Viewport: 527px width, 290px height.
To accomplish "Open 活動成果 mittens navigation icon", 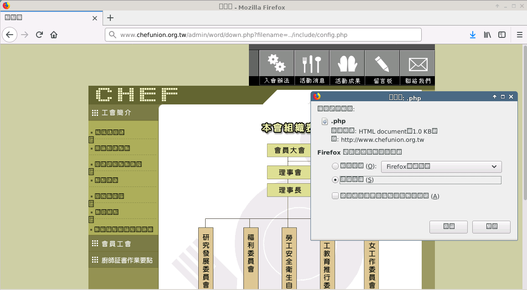I will 347,67.
